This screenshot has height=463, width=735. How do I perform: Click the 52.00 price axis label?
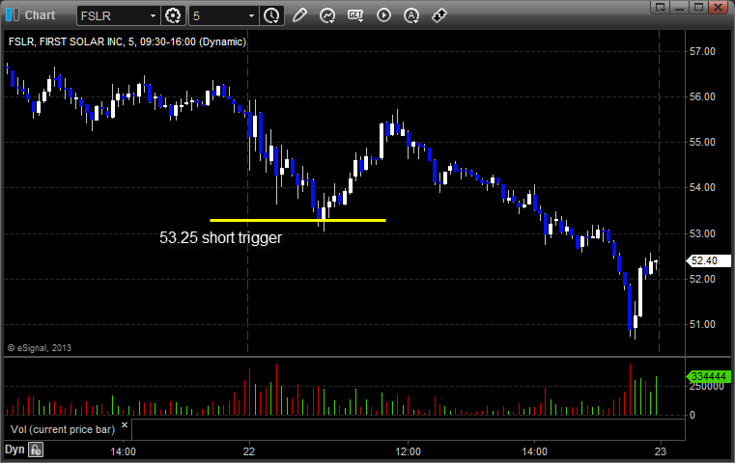click(x=702, y=279)
